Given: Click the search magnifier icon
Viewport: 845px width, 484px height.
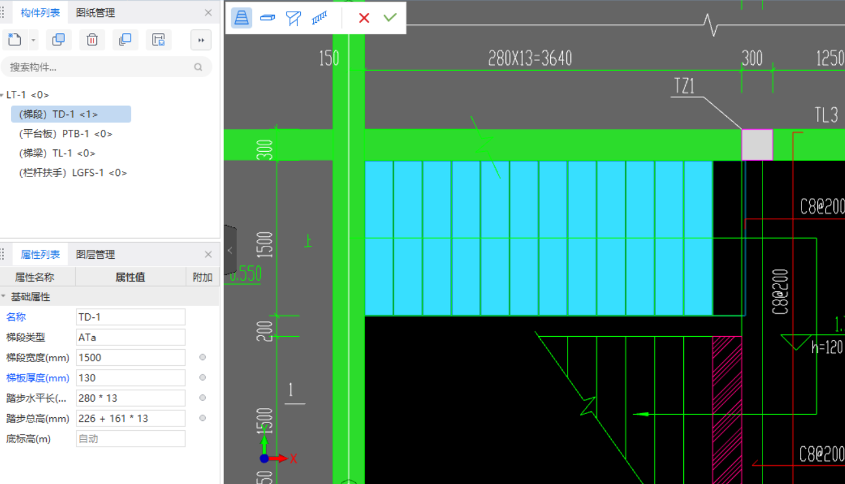Looking at the screenshot, I should click(x=198, y=67).
